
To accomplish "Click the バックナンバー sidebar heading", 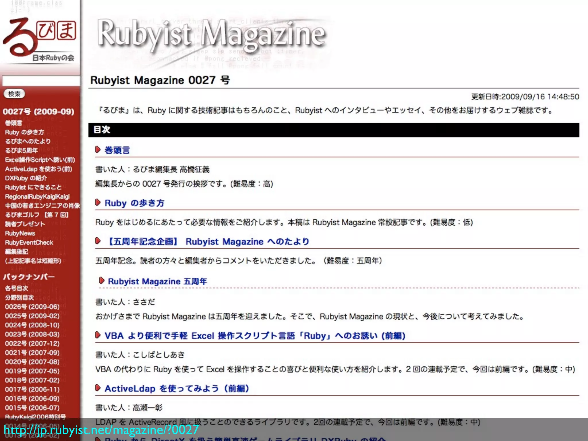I will tap(29, 277).
